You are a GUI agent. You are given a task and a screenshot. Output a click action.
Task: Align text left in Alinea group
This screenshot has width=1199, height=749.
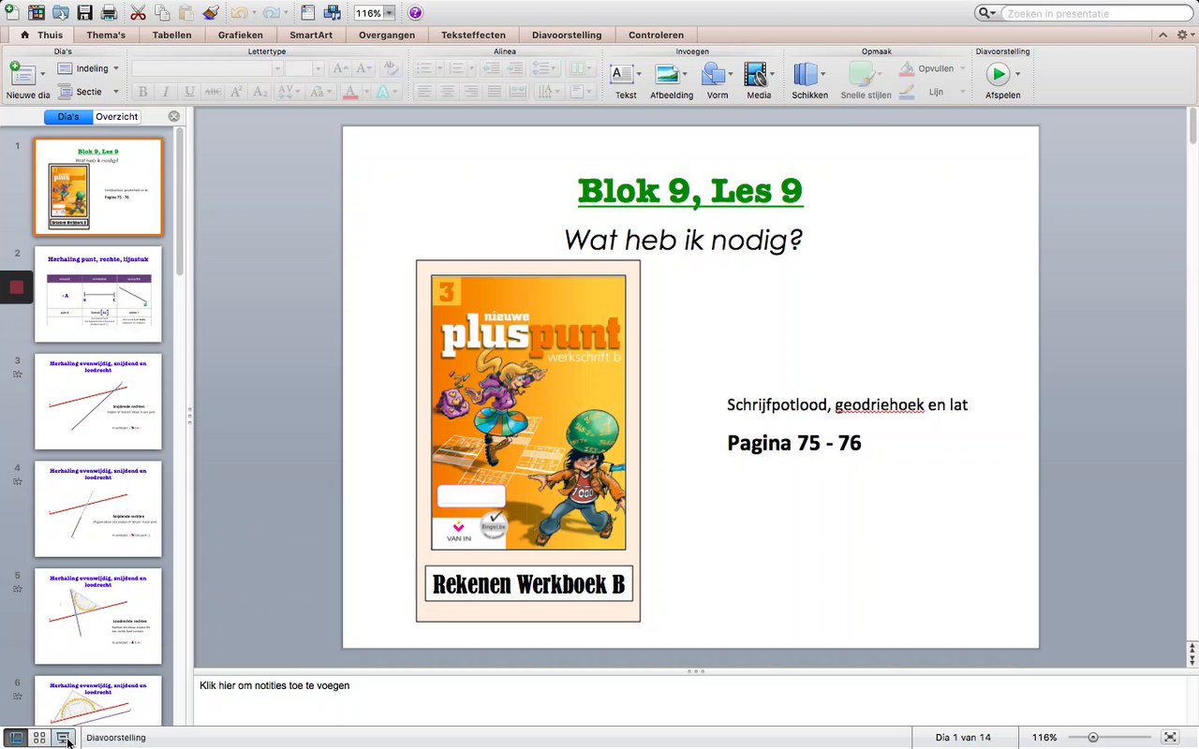pyautogui.click(x=425, y=92)
